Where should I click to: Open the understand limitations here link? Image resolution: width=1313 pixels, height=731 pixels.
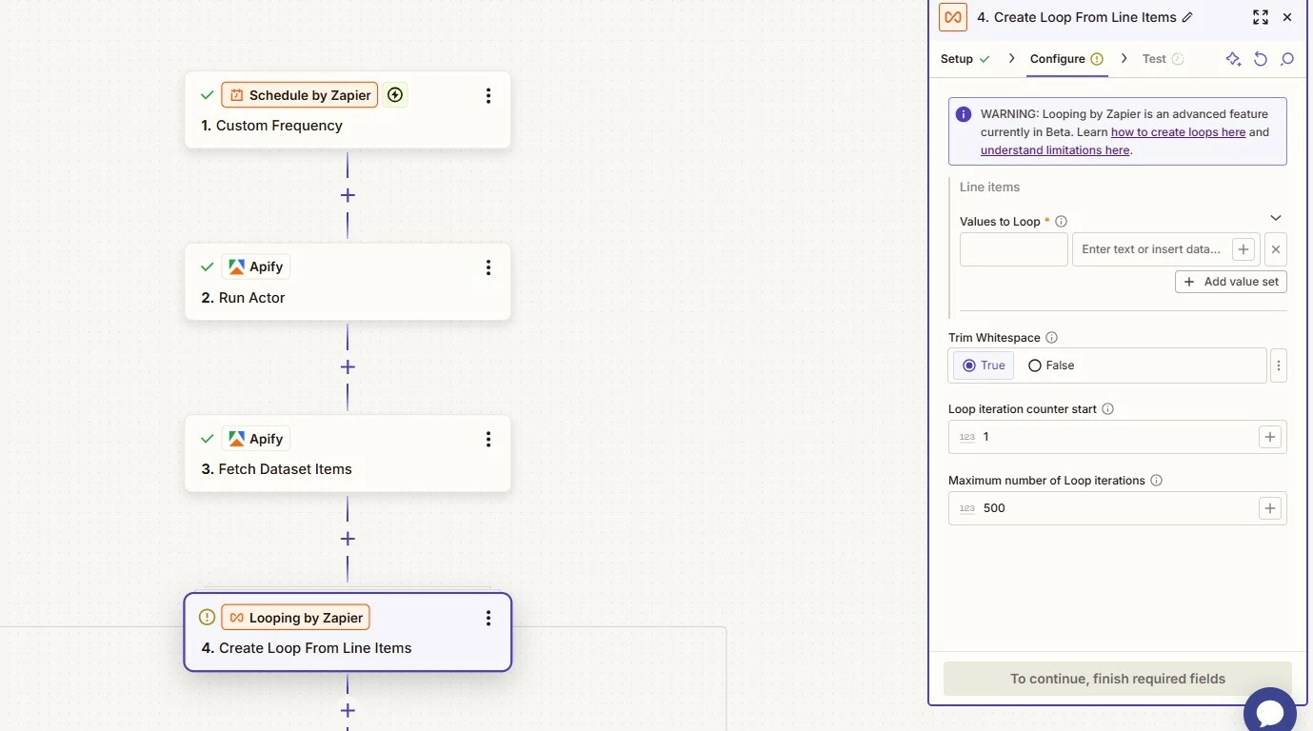[x=1055, y=150]
